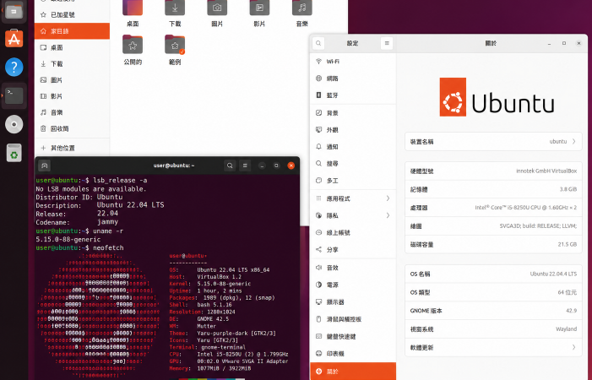Open the Trash icon in dock

click(x=14, y=153)
